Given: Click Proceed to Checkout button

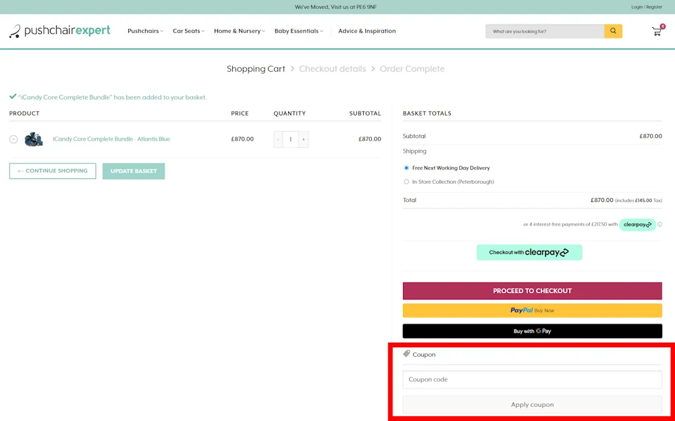Looking at the screenshot, I should tap(532, 291).
